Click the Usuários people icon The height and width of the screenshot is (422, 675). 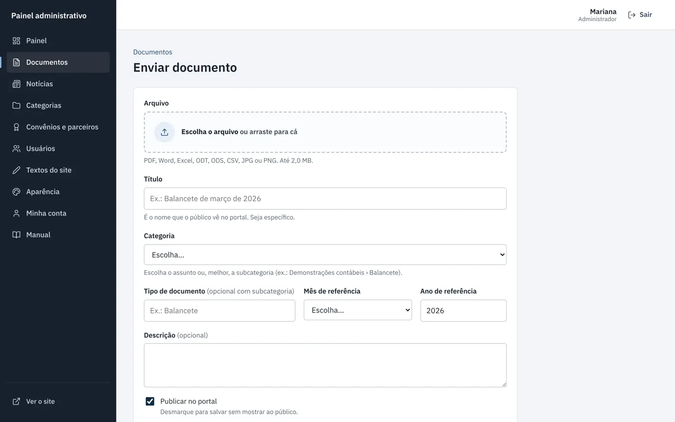[x=16, y=149]
